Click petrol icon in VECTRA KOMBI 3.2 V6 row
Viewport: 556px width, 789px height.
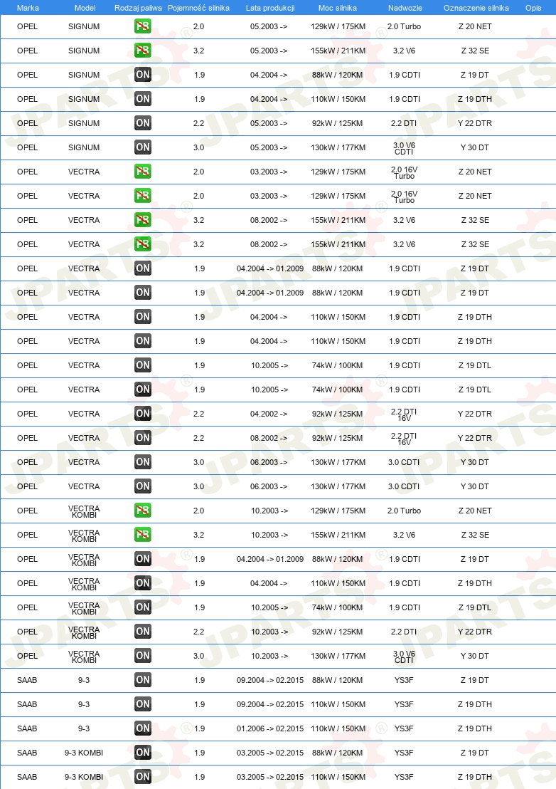[143, 534]
